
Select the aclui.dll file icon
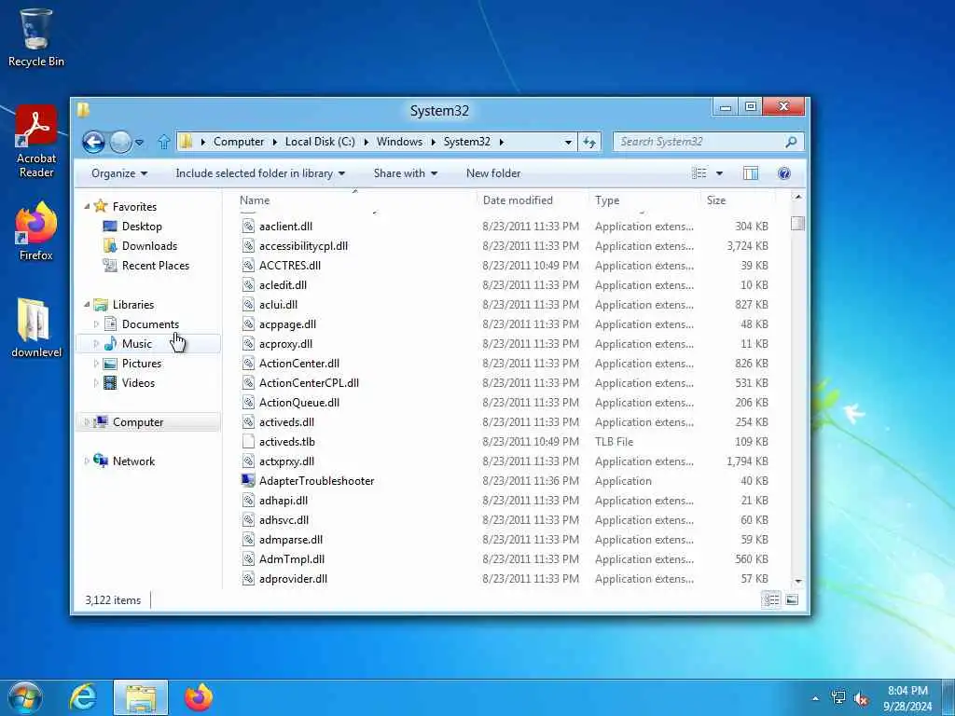coord(248,305)
